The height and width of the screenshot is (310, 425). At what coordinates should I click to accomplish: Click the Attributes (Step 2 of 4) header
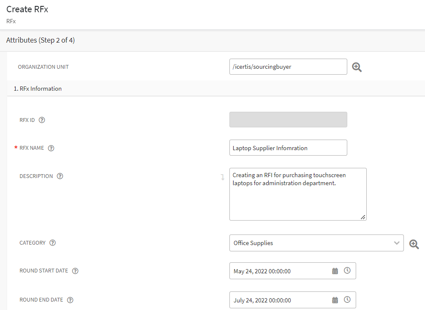(x=40, y=40)
